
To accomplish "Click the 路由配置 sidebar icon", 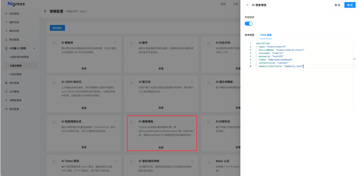I will (x=6, y=40).
